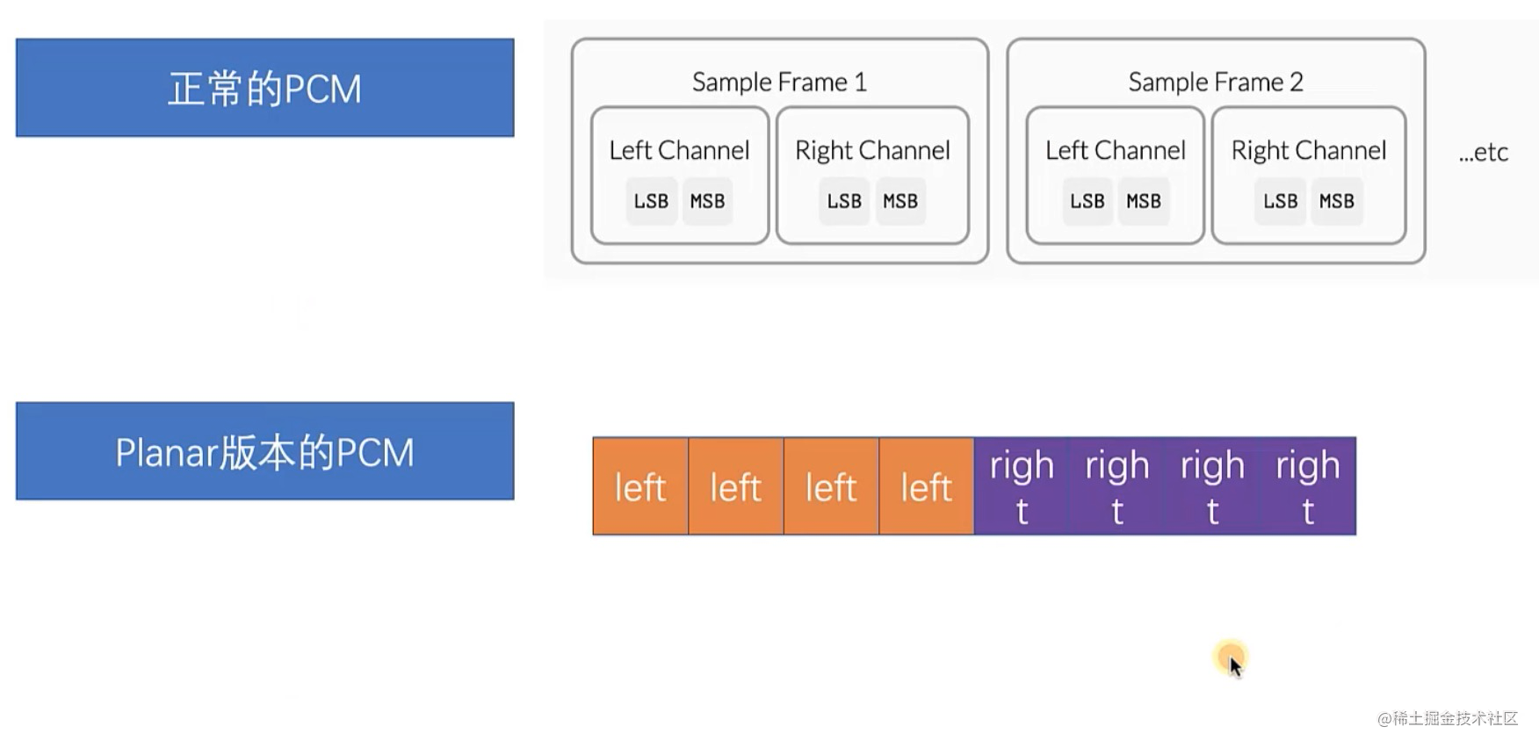The height and width of the screenshot is (748, 1539).
Task: Click LSB chip in Frame 1 Right Channel
Action: point(844,201)
